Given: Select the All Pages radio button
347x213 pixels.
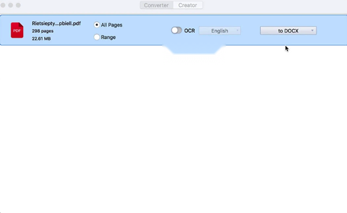Looking at the screenshot, I should click(x=97, y=25).
